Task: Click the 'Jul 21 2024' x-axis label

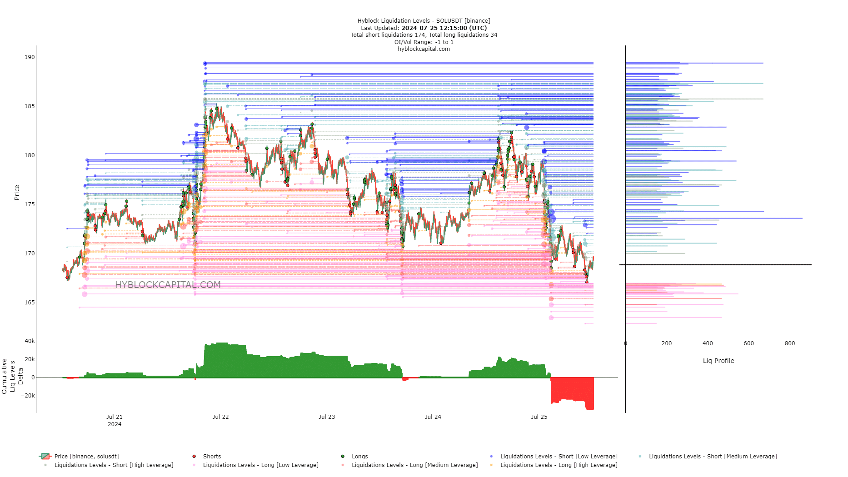Action: (x=115, y=420)
